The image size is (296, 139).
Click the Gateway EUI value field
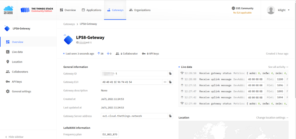pyautogui.click(x=132, y=82)
